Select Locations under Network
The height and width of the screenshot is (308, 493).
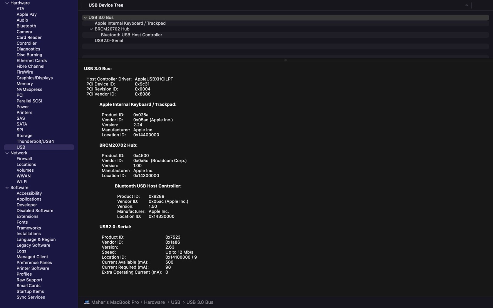(x=26, y=164)
